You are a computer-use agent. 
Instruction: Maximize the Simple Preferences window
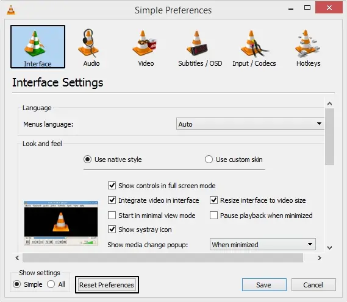[307, 8]
